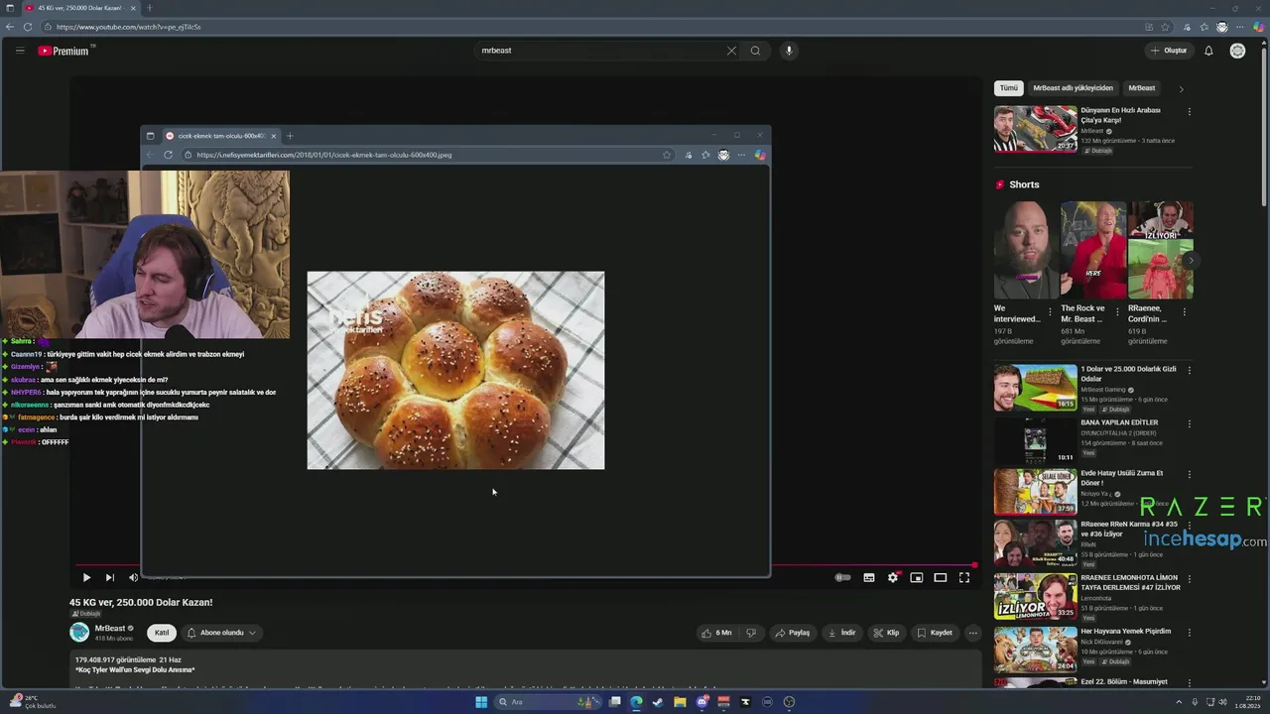Reload the bread image browser window
1270x714 pixels.
[168, 155]
